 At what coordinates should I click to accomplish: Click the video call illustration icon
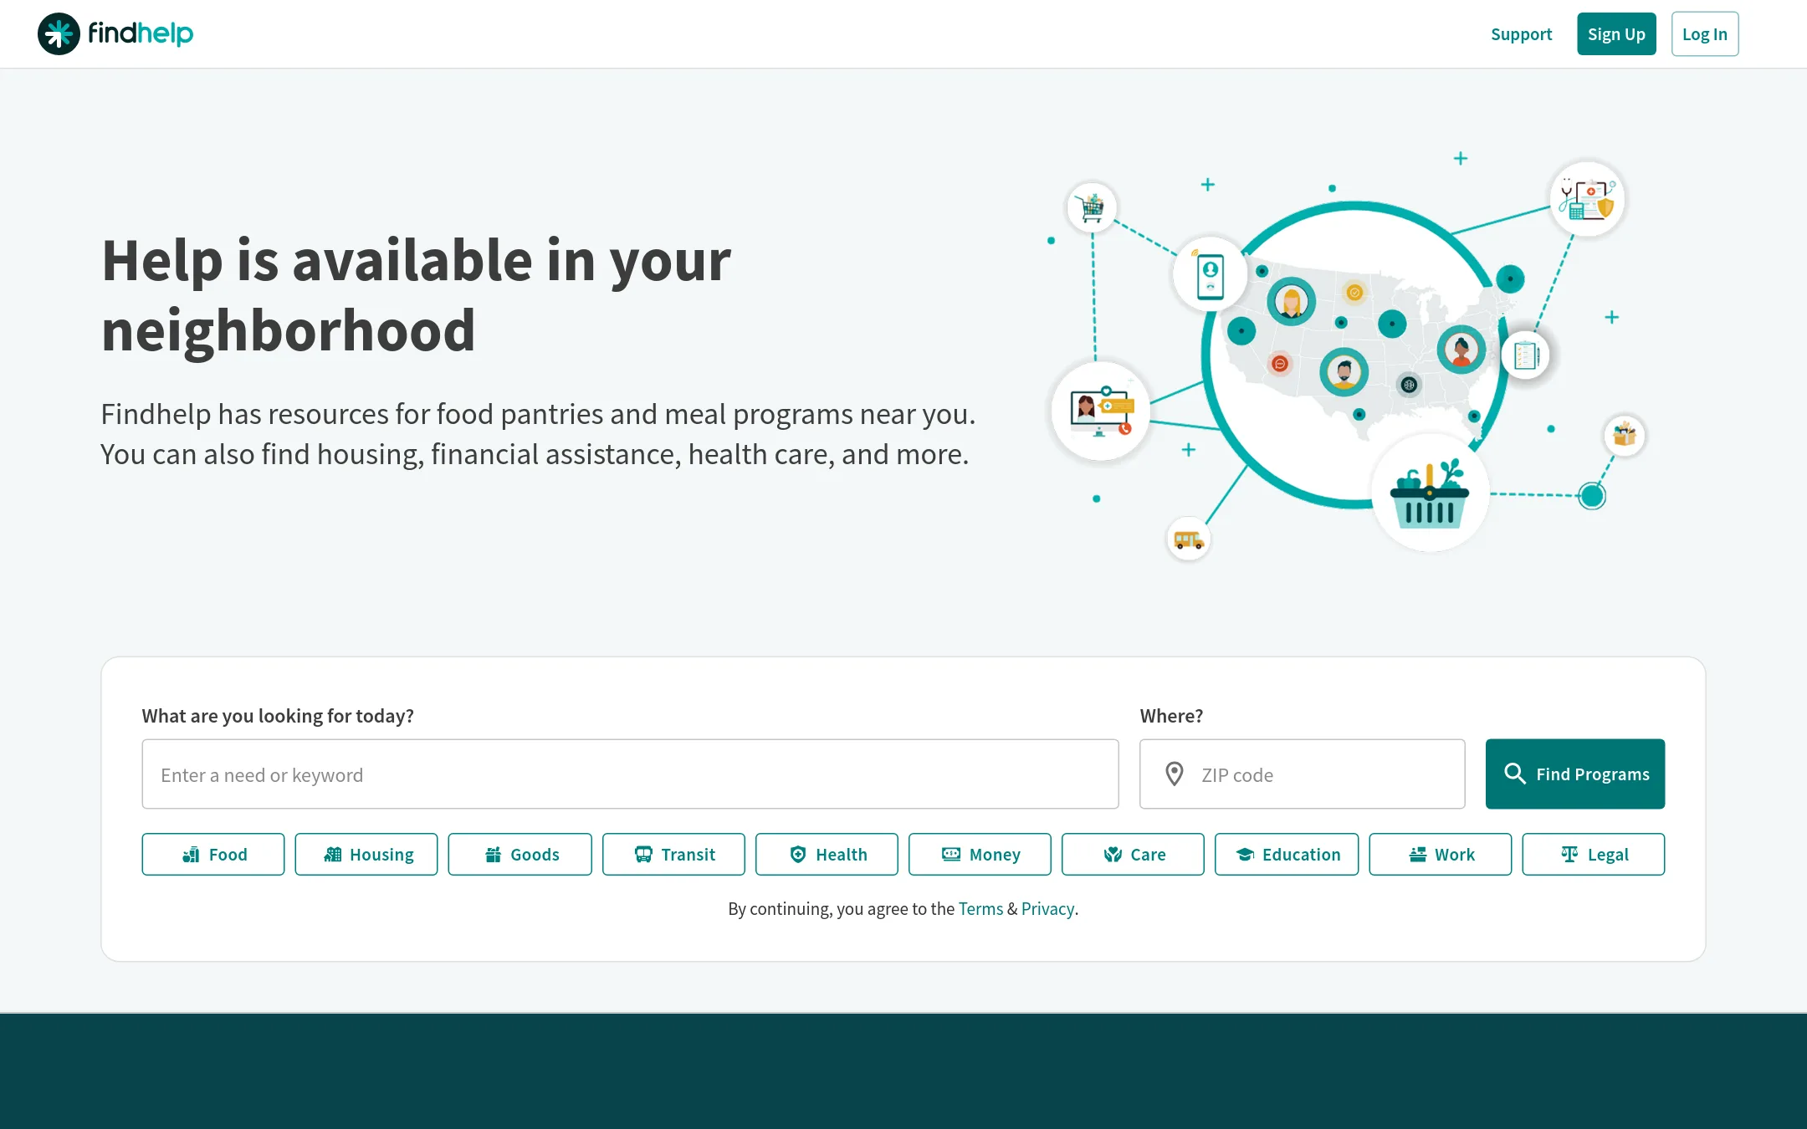[1101, 411]
